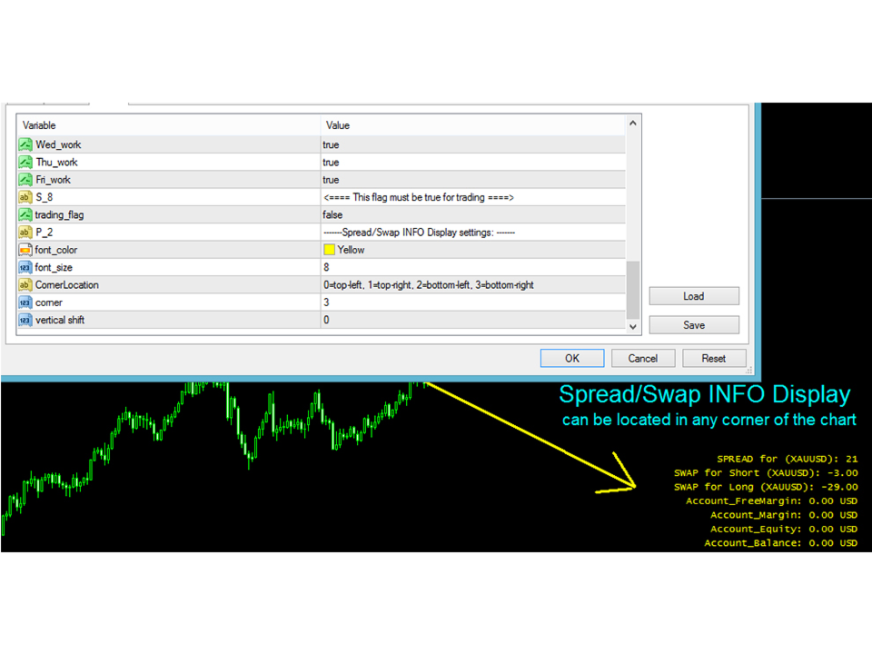Select the Thu_work variable name
Screen dimensions: 872x654
[x=56, y=163]
